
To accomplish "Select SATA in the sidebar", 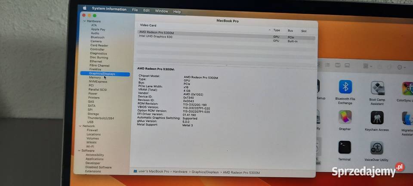I will pyautogui.click(x=92, y=105).
